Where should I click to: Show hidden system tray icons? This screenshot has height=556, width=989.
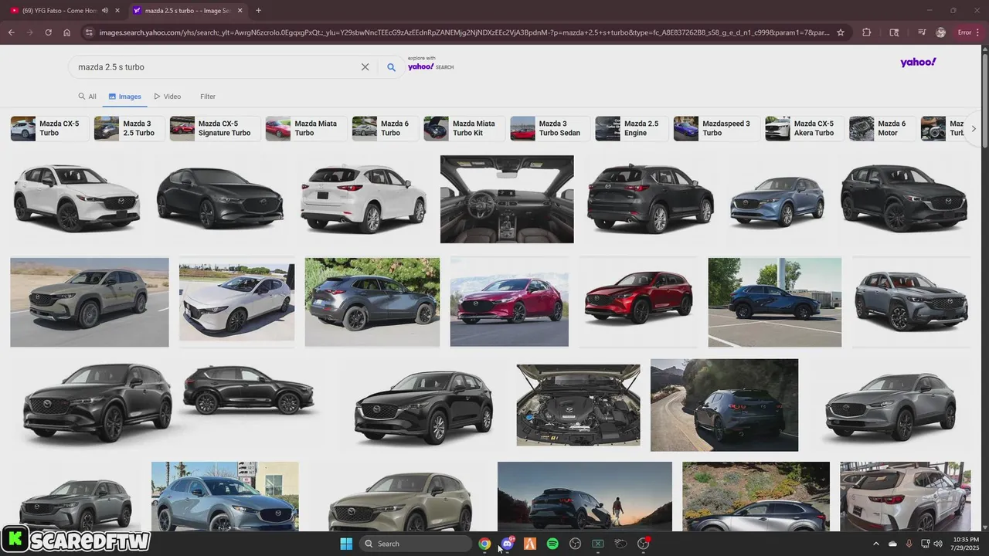pyautogui.click(x=875, y=544)
